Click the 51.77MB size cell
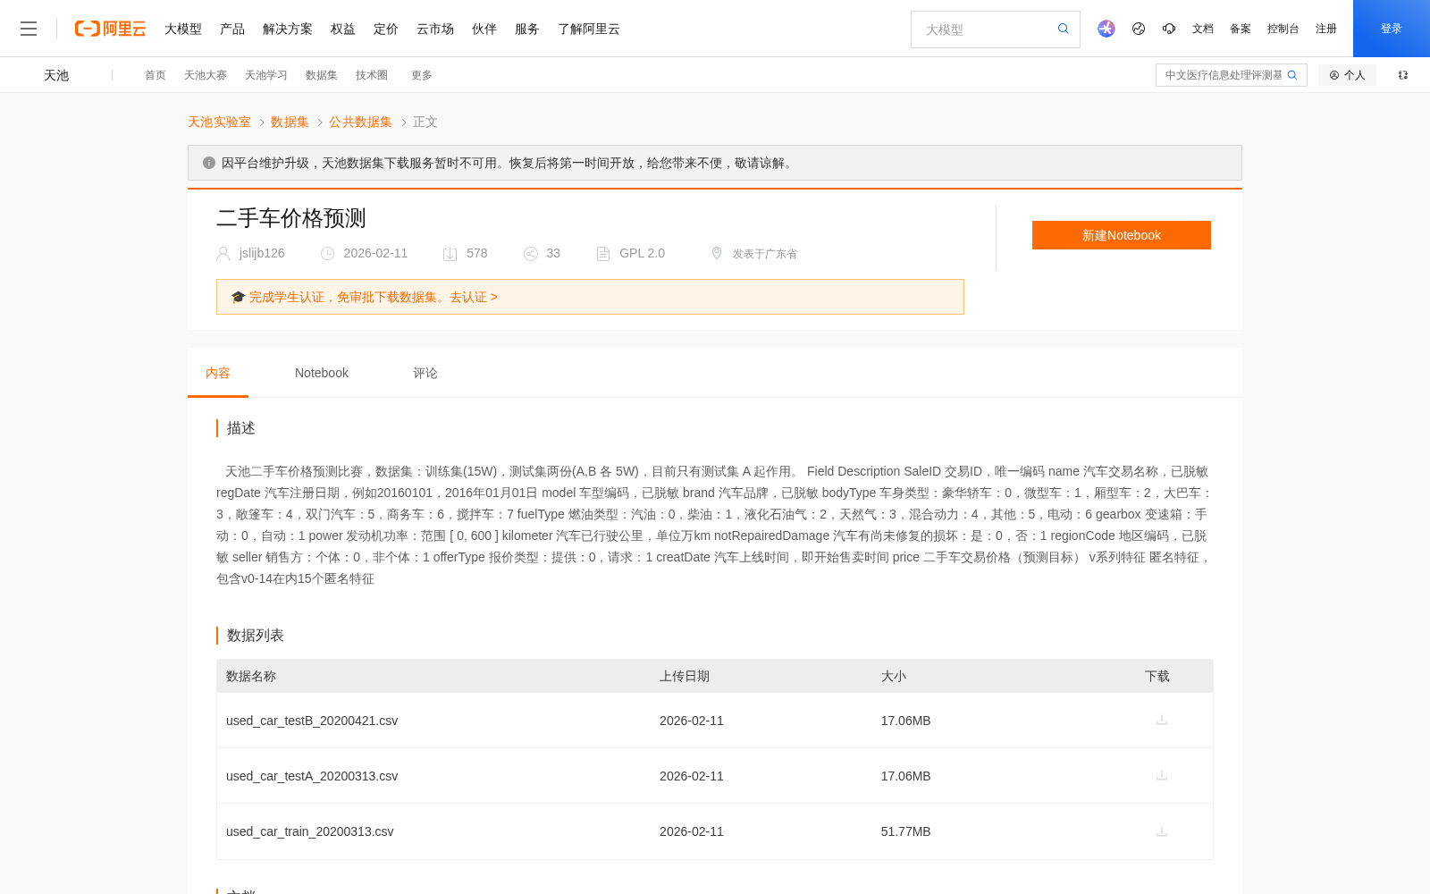This screenshot has width=1430, height=894. [905, 831]
